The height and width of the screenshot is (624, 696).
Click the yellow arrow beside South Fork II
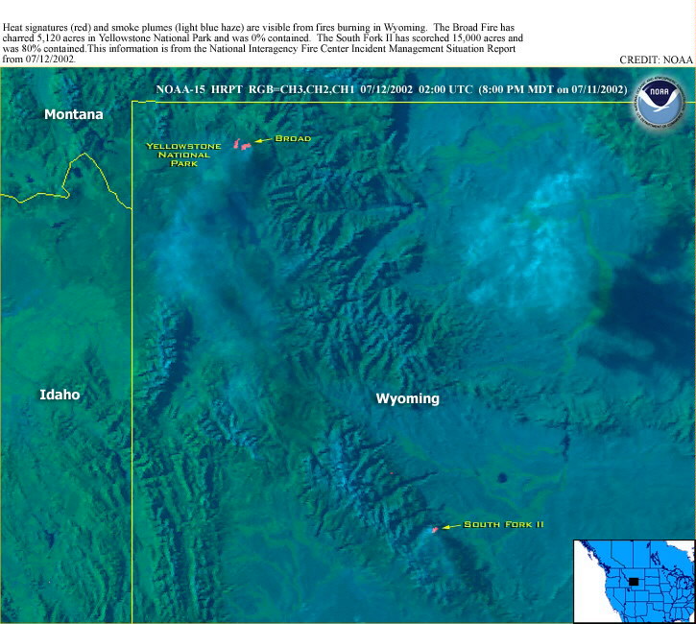pyautogui.click(x=451, y=527)
